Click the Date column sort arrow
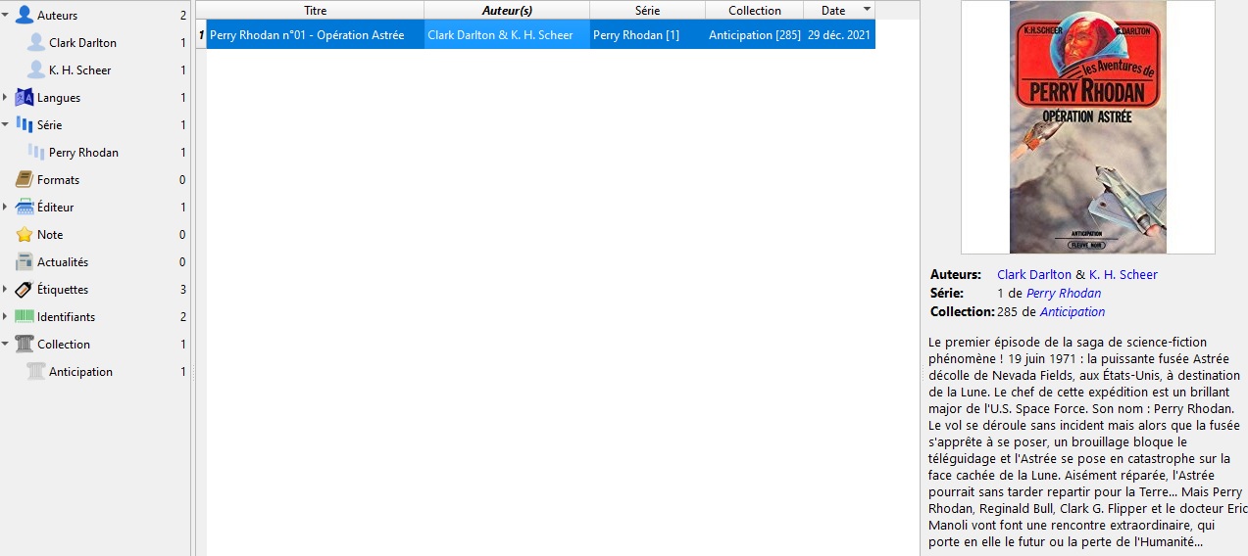Screen dimensions: 1248x556 coord(866,10)
